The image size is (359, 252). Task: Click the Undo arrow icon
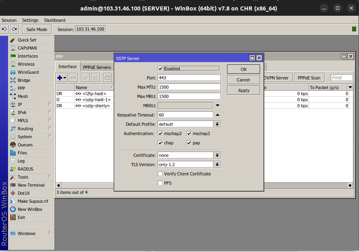(4, 29)
